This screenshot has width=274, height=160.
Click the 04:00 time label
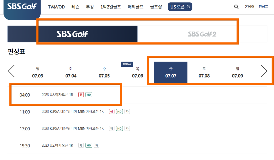pyautogui.click(x=25, y=95)
